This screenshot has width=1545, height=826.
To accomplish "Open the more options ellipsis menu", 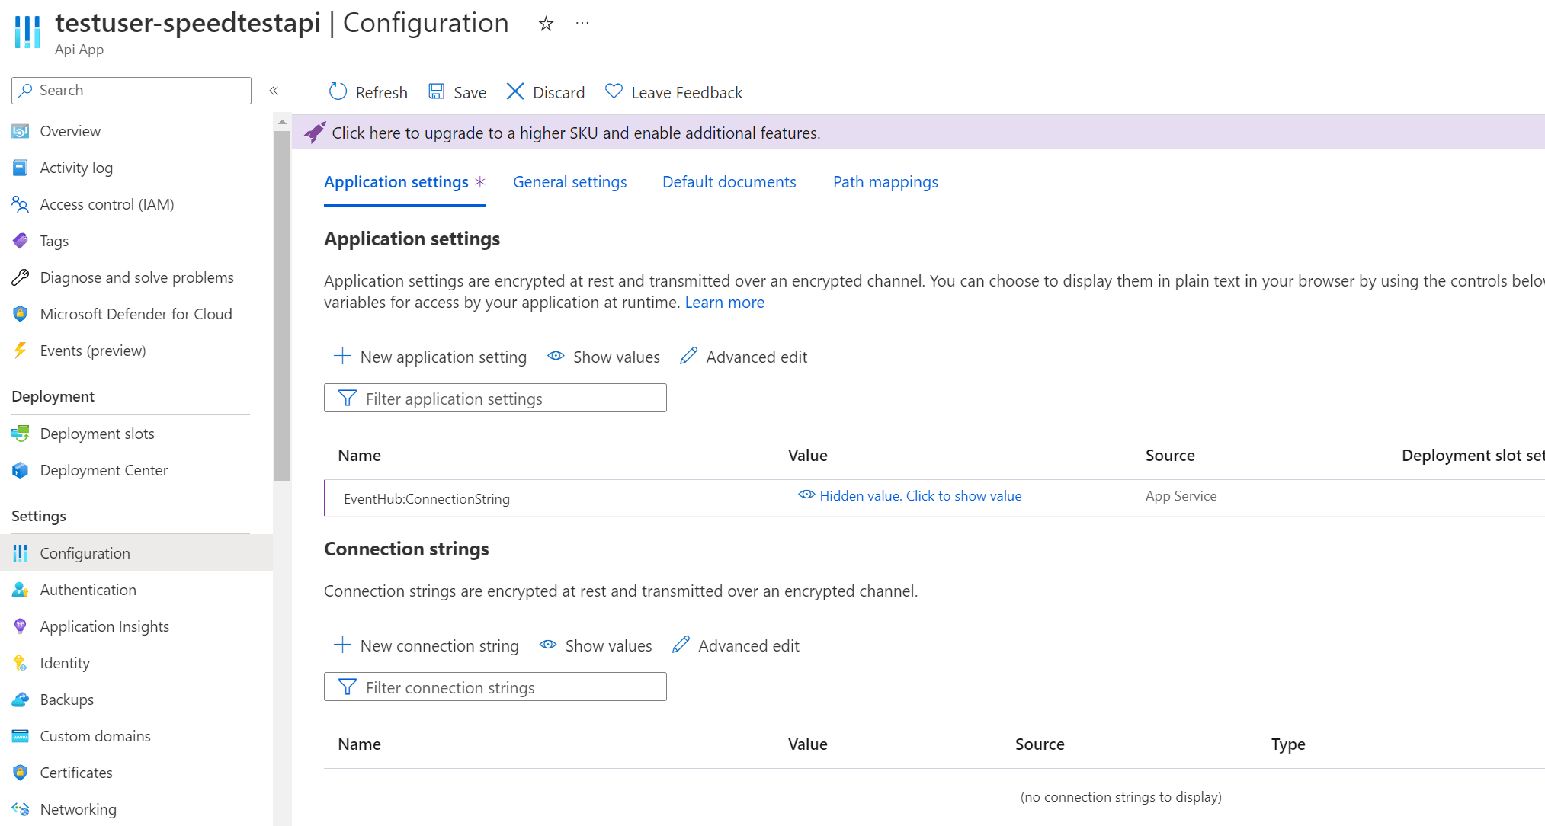I will tap(582, 22).
